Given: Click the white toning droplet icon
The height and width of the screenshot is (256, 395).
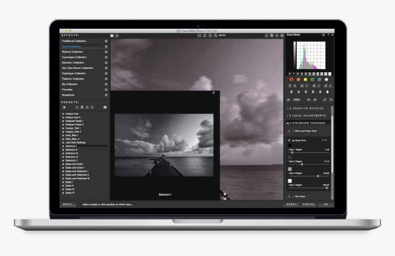Looking at the screenshot, I should click(x=327, y=92).
